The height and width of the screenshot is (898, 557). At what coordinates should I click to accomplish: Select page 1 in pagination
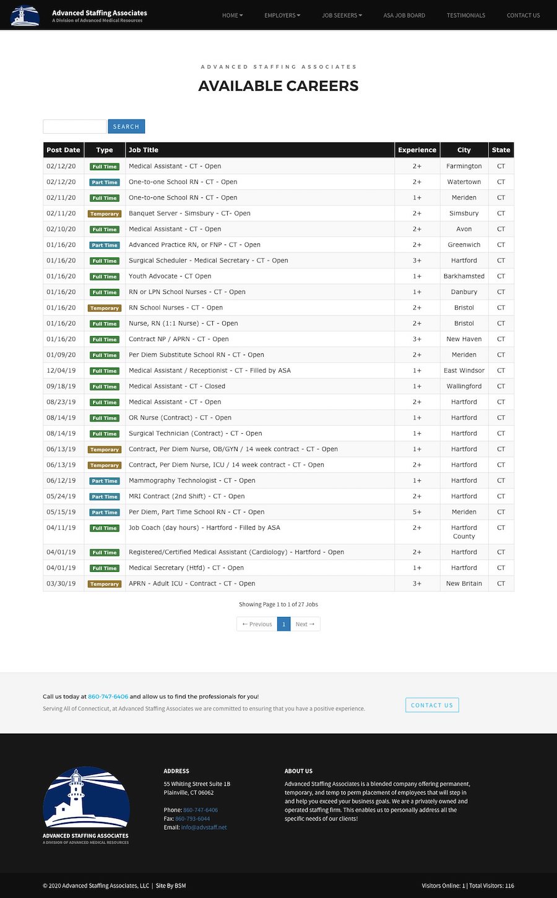coord(283,624)
